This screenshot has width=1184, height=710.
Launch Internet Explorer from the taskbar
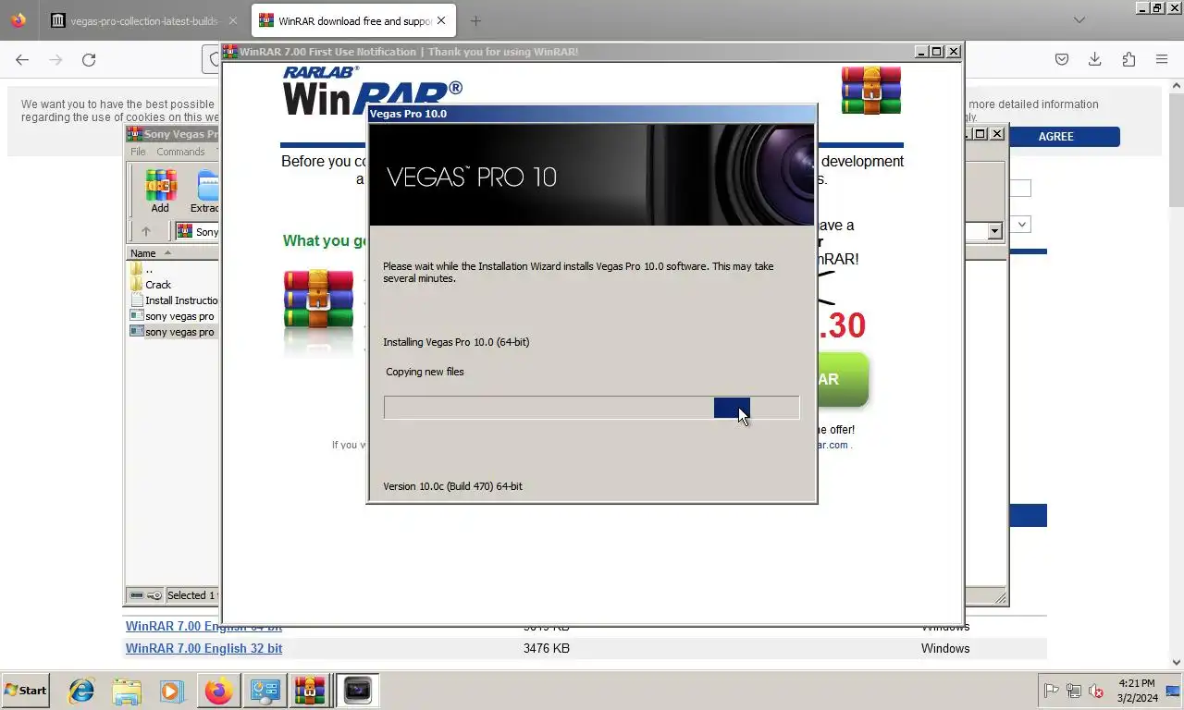coord(81,691)
